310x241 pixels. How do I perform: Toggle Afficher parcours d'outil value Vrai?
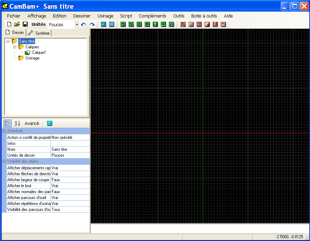tap(70, 197)
